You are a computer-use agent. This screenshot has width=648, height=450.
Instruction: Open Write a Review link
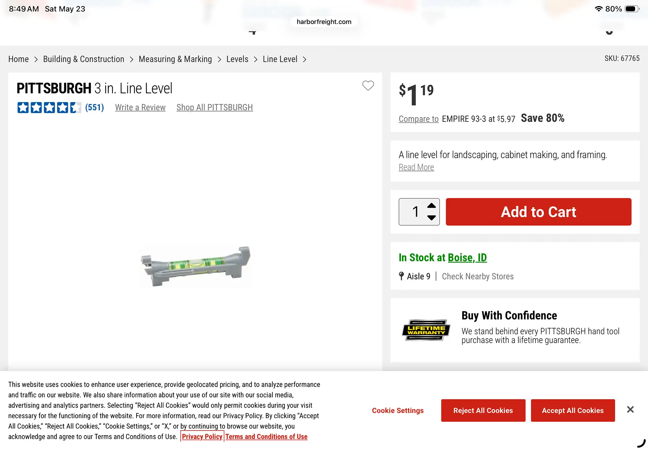coord(140,108)
